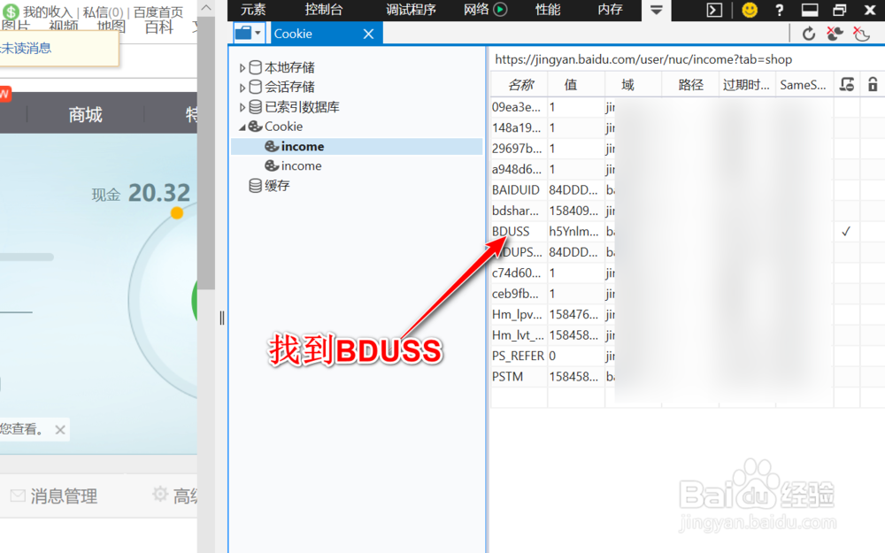Image resolution: width=885 pixels, height=553 pixels.
Task: Switch to the 控制台 console tab
Action: [323, 10]
